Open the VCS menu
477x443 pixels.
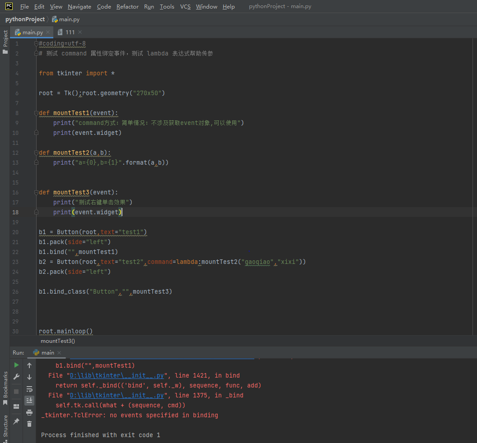tap(185, 6)
